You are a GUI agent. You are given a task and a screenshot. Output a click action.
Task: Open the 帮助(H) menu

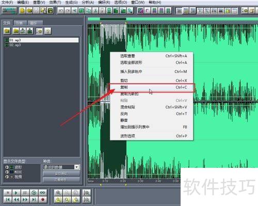155,3
